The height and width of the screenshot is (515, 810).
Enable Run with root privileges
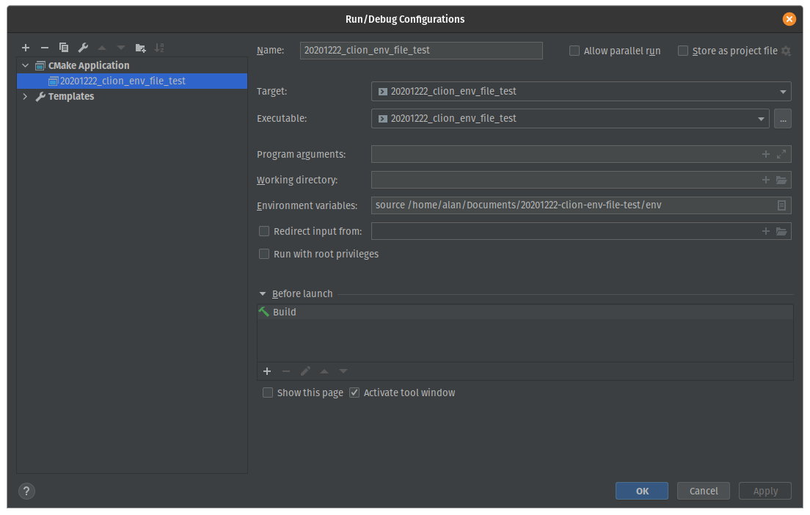[264, 254]
